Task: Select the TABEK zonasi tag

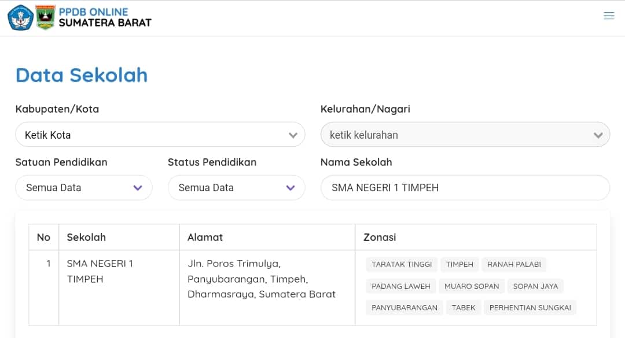Action: (463, 308)
